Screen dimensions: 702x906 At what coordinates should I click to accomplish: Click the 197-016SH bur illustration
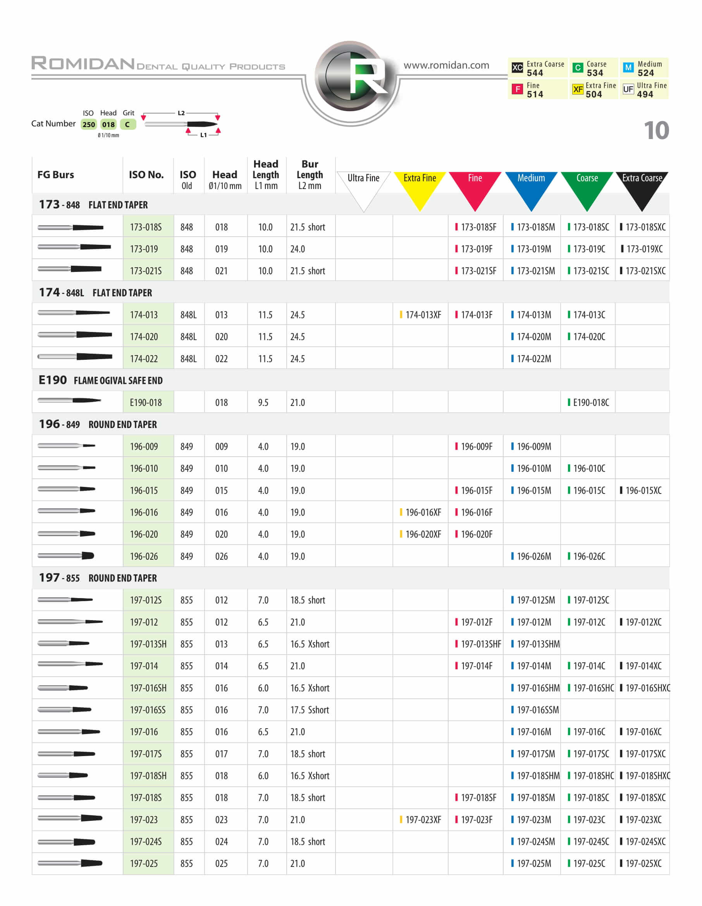[63, 688]
